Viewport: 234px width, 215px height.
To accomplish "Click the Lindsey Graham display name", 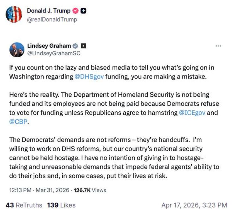I will (49, 46).
